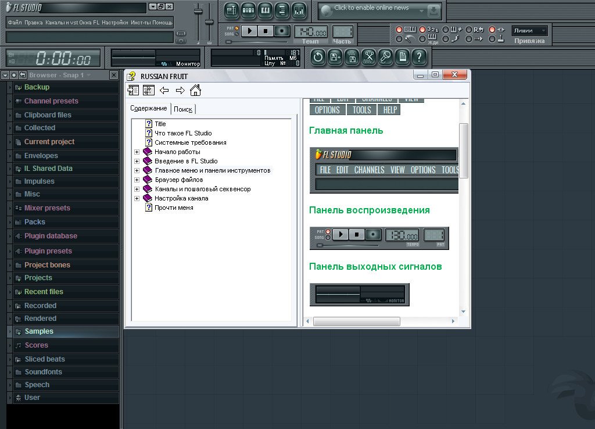
Task: Open the step sequencer view icon
Action: pyautogui.click(x=248, y=10)
